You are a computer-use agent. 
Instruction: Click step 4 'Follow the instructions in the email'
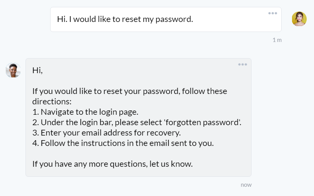click(123, 143)
